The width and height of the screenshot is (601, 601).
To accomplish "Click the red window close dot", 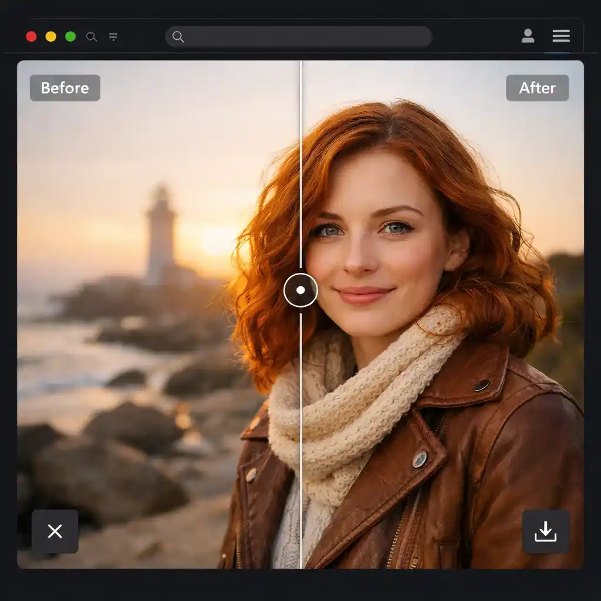I will click(x=31, y=36).
